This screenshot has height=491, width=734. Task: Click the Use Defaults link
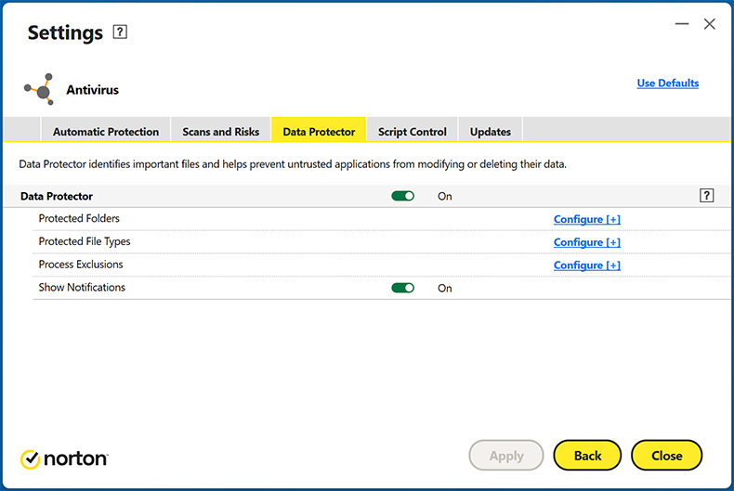coord(667,84)
